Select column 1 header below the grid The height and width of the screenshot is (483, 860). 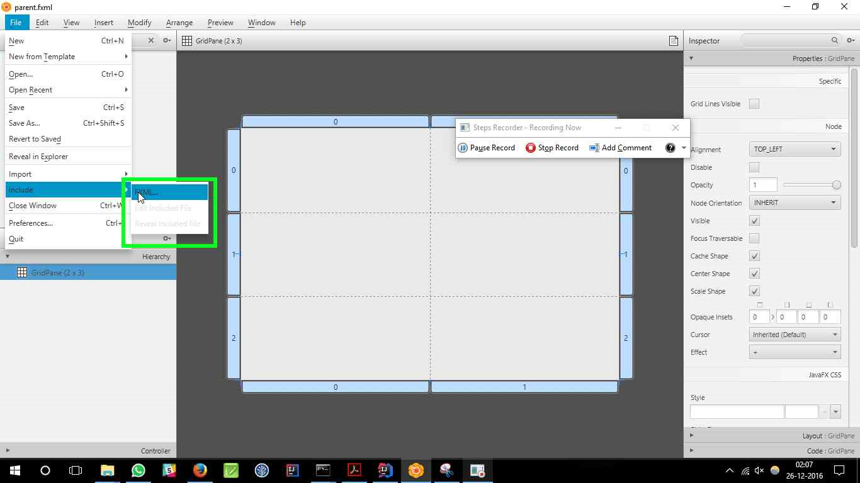pos(524,387)
